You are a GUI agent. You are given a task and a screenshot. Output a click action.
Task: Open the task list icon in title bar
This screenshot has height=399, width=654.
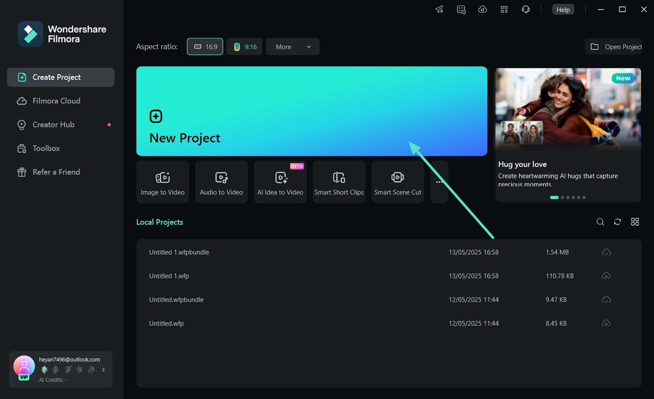pos(461,10)
